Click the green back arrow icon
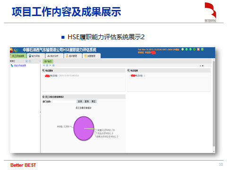The height and width of the screenshot is (170, 227). [x=186, y=49]
